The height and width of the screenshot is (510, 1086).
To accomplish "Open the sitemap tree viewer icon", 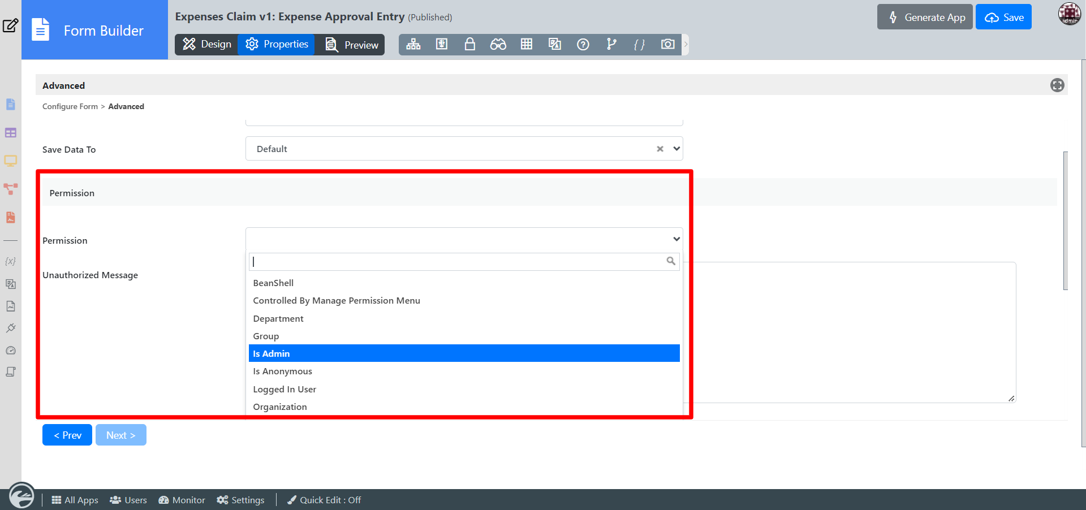I will tap(413, 44).
